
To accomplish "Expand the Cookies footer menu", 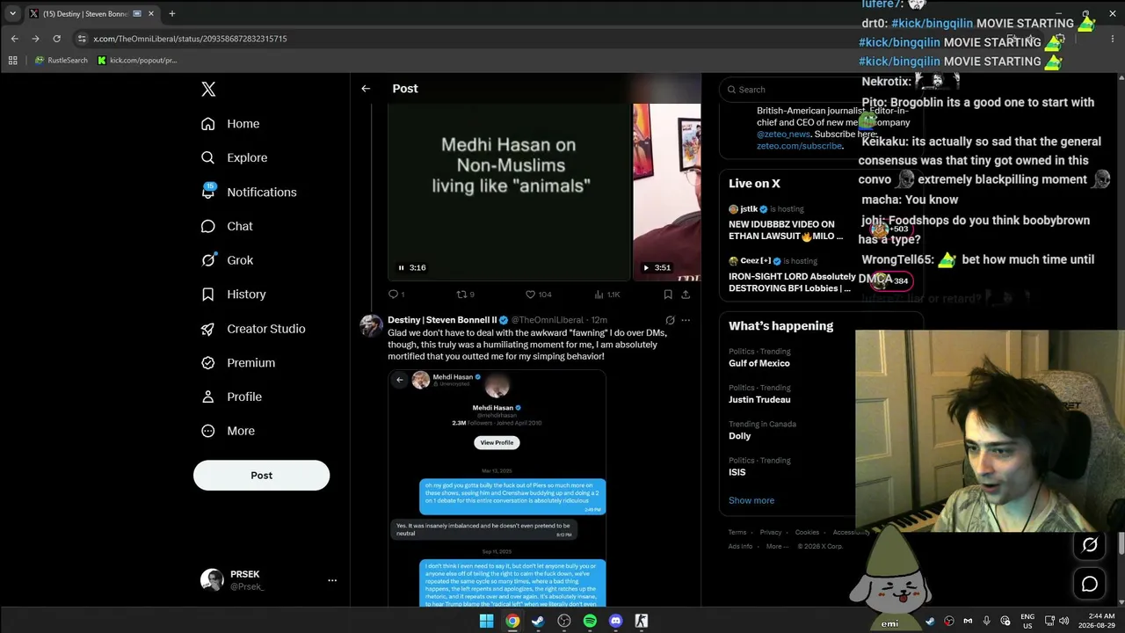I will click(x=807, y=532).
